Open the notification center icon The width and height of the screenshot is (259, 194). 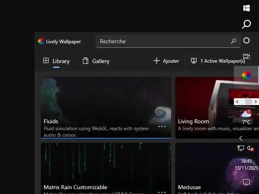pyautogui.click(x=246, y=182)
